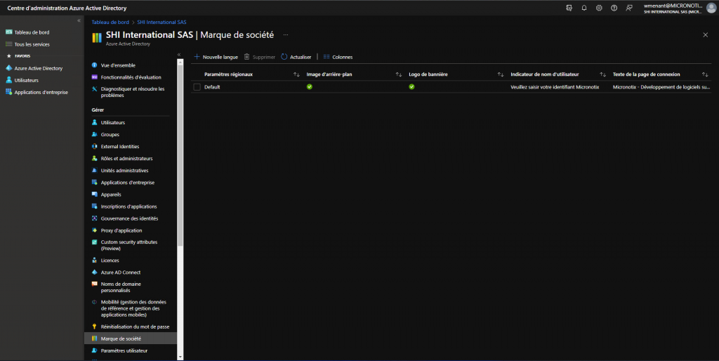
Task: Close the Marque de société blade
Action: point(705,35)
